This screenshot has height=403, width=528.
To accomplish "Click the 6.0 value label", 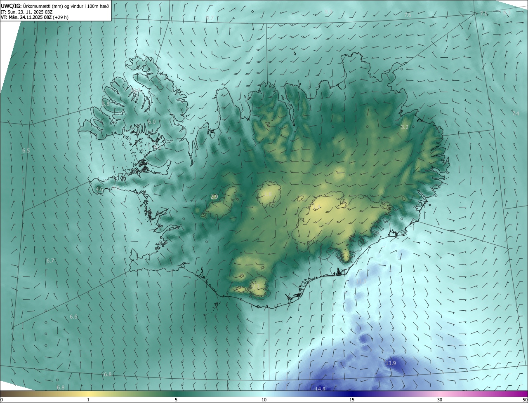I will click(x=152, y=122).
